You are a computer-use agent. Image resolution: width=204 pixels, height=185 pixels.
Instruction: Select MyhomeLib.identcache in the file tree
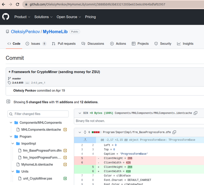point(37,164)
